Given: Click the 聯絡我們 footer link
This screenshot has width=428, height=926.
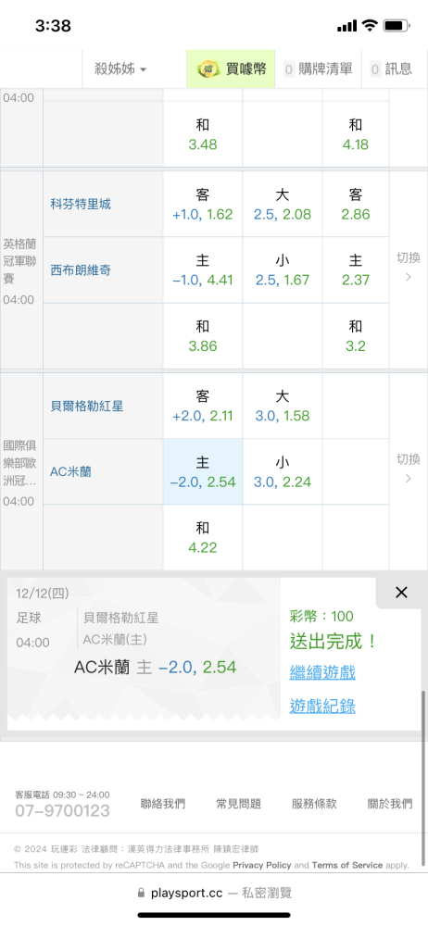Looking at the screenshot, I should 162,804.
